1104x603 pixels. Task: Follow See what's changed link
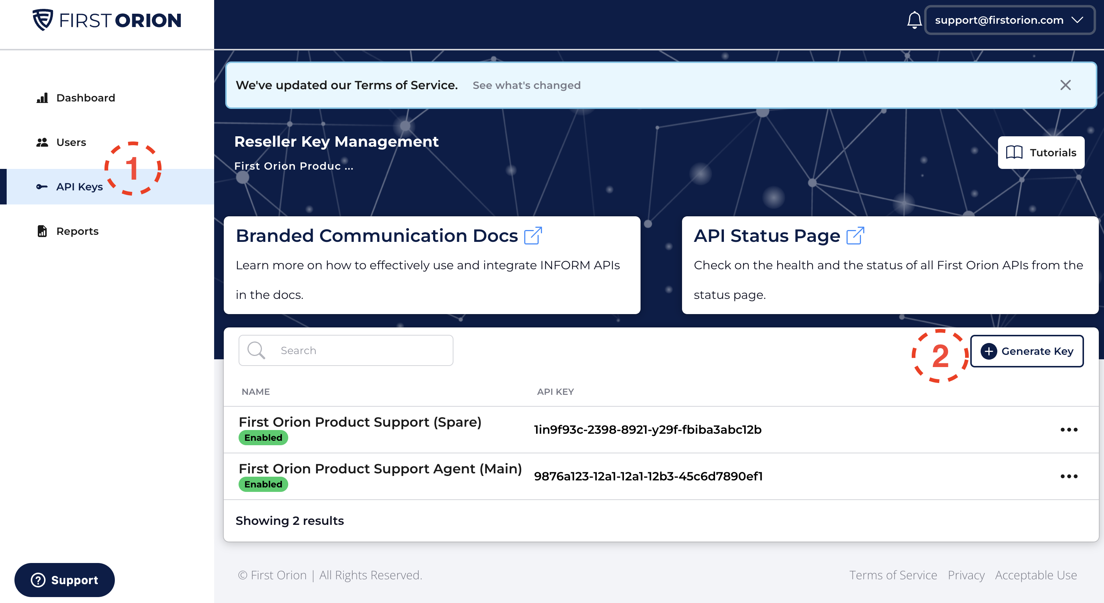coord(526,85)
